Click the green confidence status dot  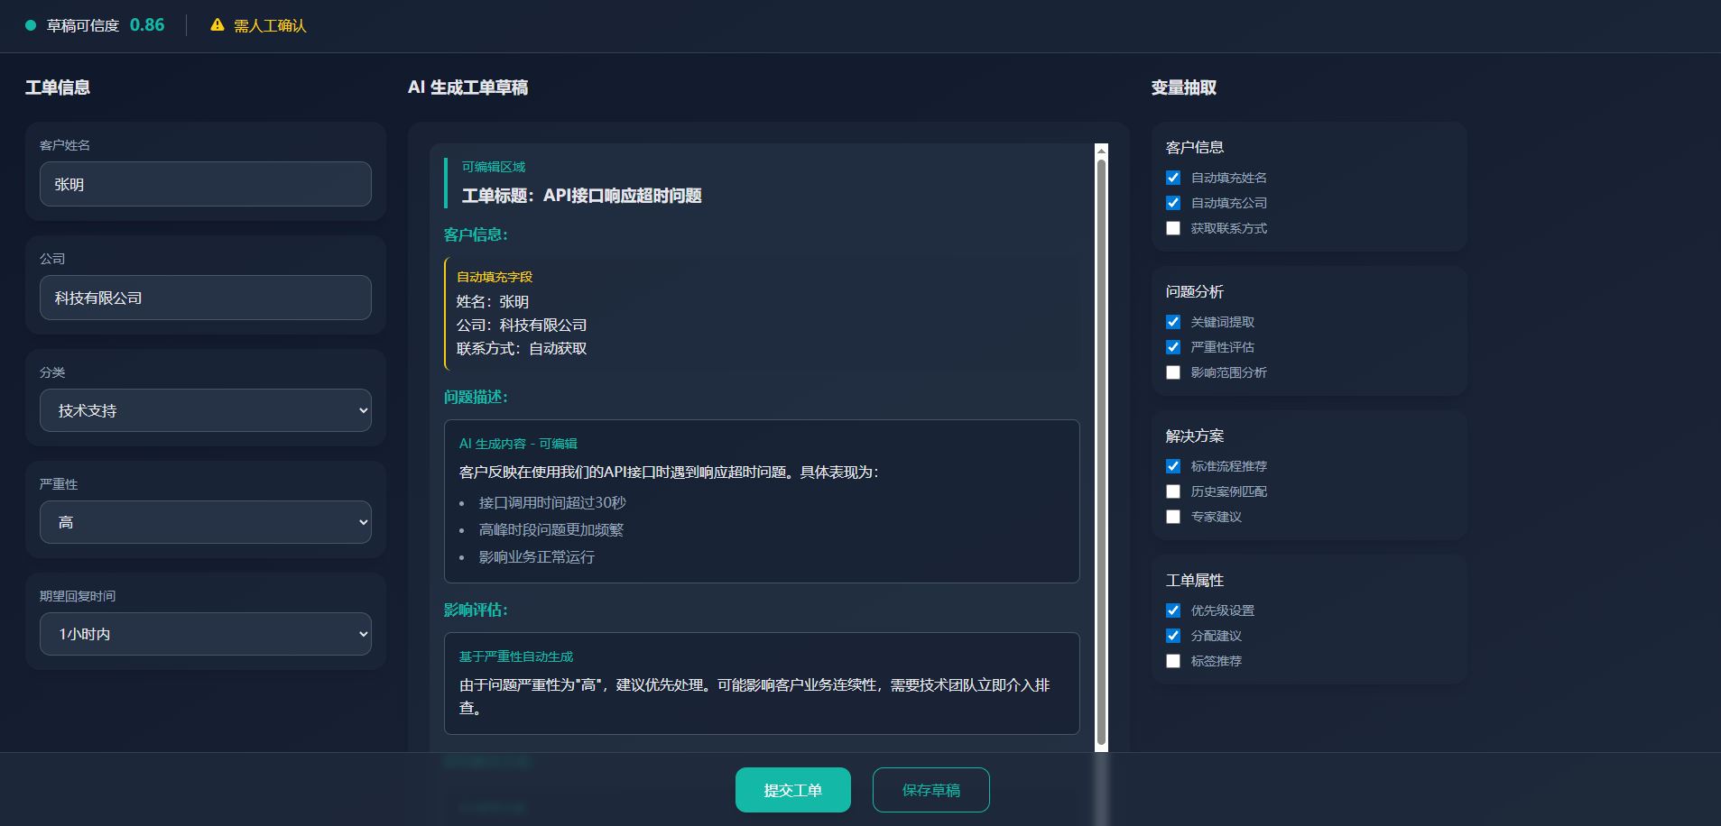point(31,25)
